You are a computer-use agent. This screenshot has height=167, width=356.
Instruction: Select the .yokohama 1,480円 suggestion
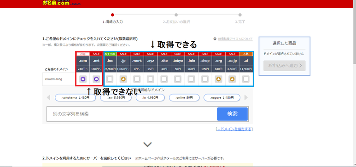[x=76, y=98]
